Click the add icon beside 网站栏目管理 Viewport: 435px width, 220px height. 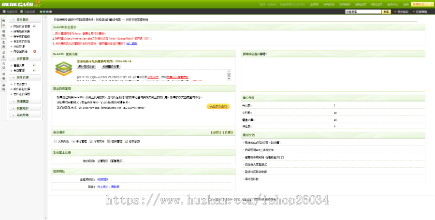coord(34,26)
